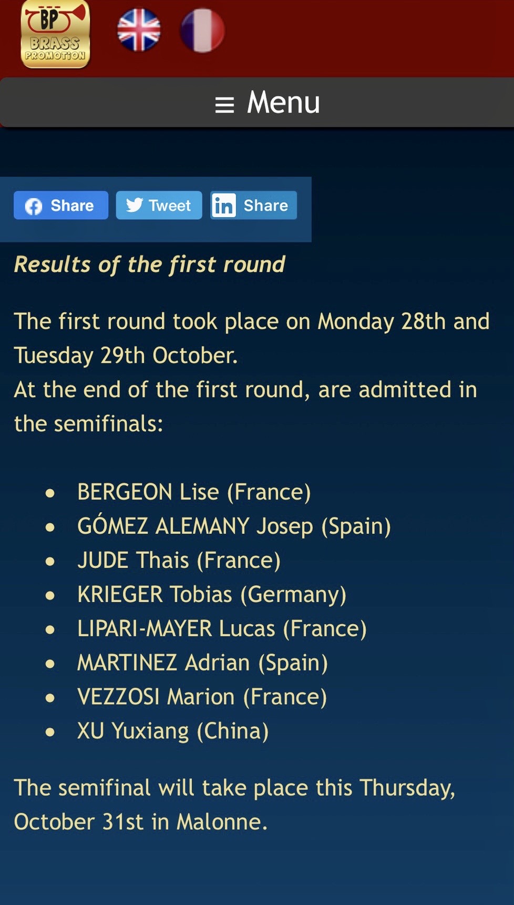The height and width of the screenshot is (905, 514).
Task: Click the LIPARI-MAYER Lucas list item
Action: [222, 629]
